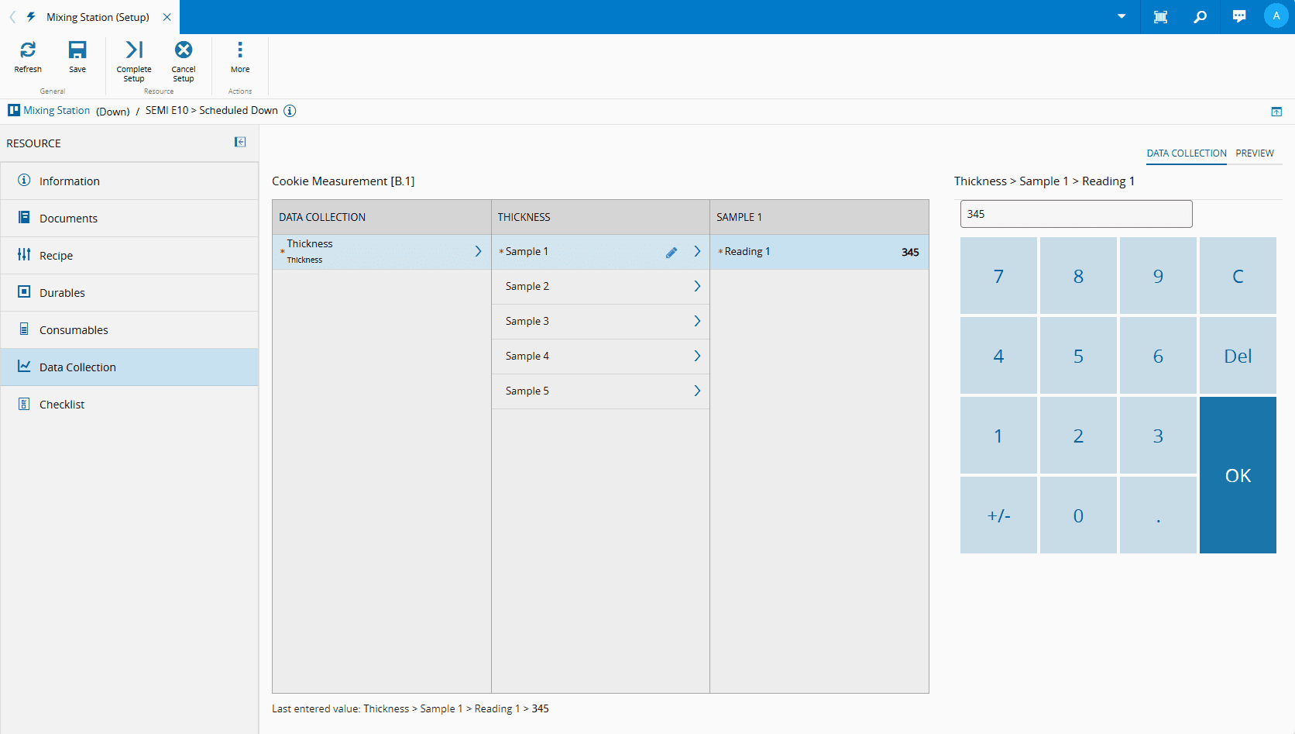
Task: Switch to the Preview tab
Action: tap(1254, 153)
